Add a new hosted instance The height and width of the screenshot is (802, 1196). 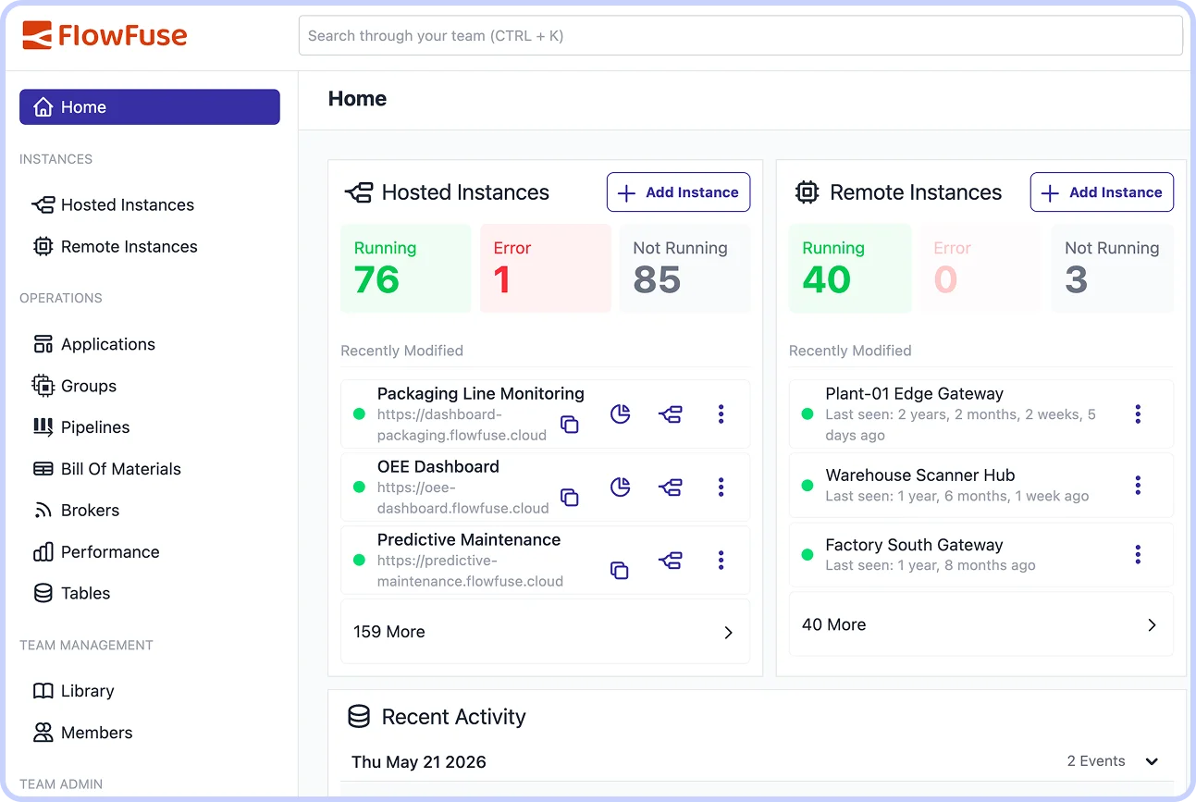[679, 192]
